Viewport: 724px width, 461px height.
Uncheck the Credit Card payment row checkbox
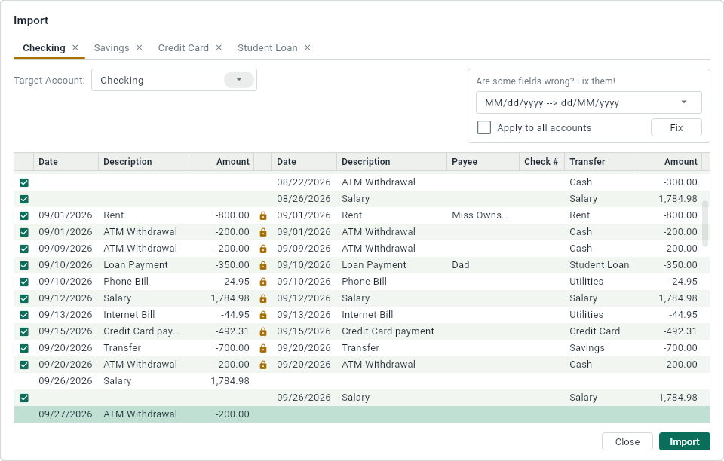[24, 332]
